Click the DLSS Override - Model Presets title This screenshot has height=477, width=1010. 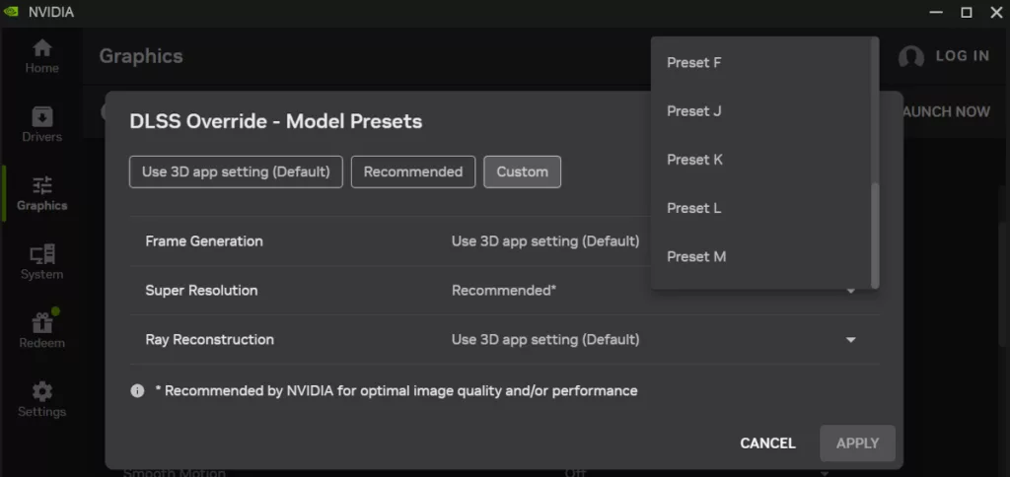(x=276, y=121)
